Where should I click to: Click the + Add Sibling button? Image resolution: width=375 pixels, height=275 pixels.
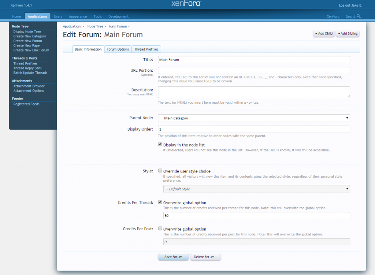[348, 33]
